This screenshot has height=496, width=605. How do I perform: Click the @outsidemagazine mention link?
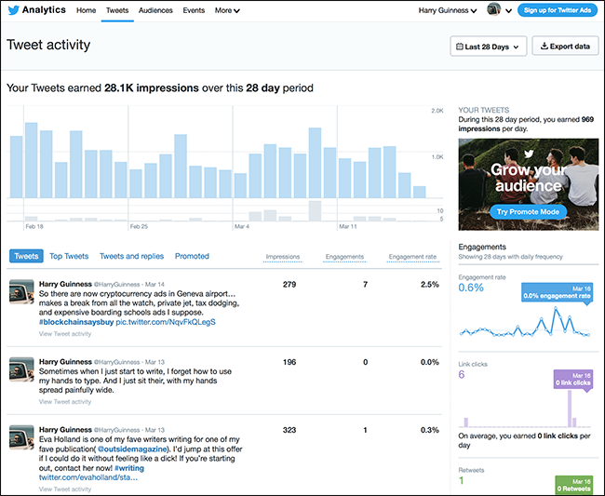coord(132,449)
